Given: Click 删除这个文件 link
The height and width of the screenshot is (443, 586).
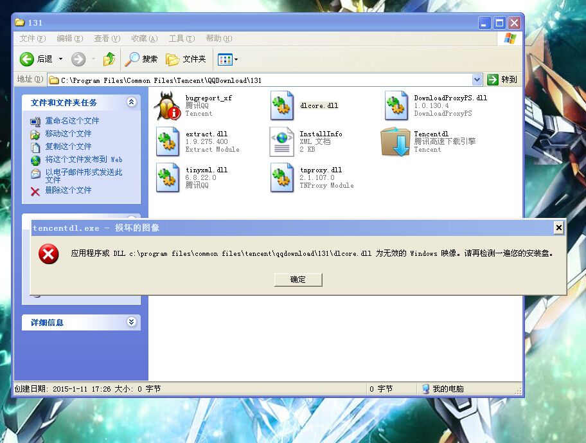Looking at the screenshot, I should pos(68,190).
